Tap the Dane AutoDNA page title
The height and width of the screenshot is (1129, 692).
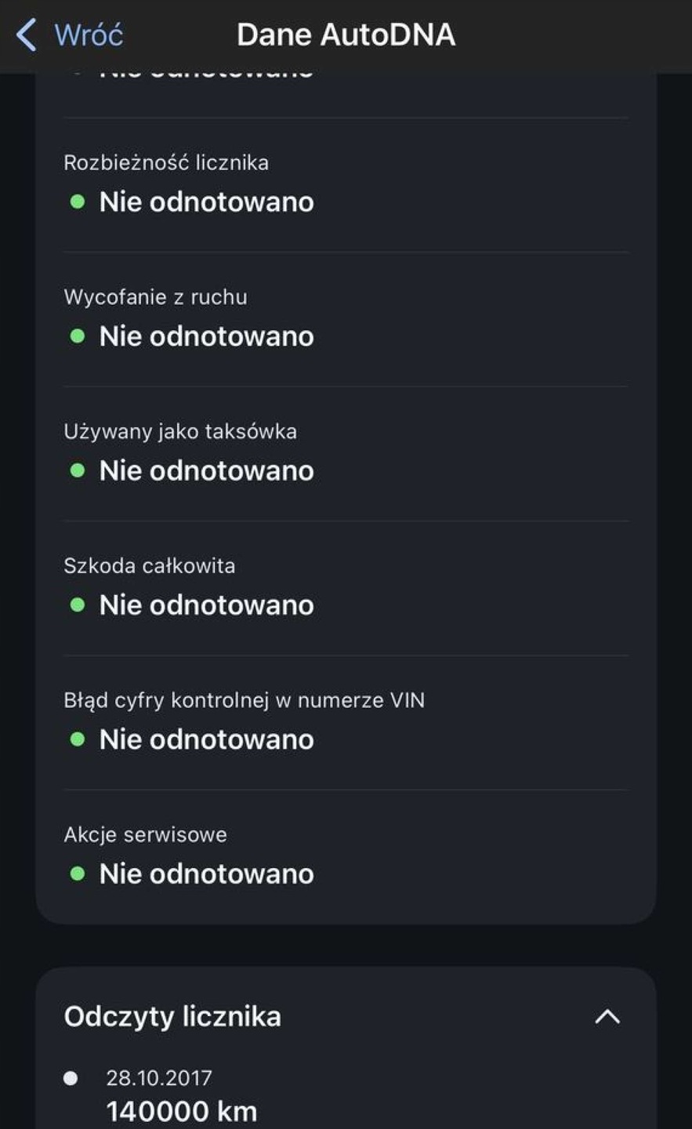tap(346, 35)
